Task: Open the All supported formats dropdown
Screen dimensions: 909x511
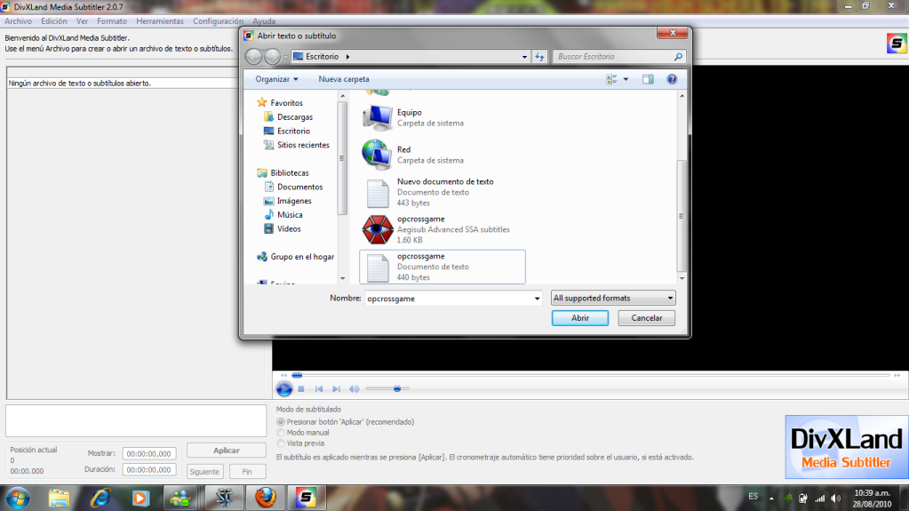Action: [613, 298]
